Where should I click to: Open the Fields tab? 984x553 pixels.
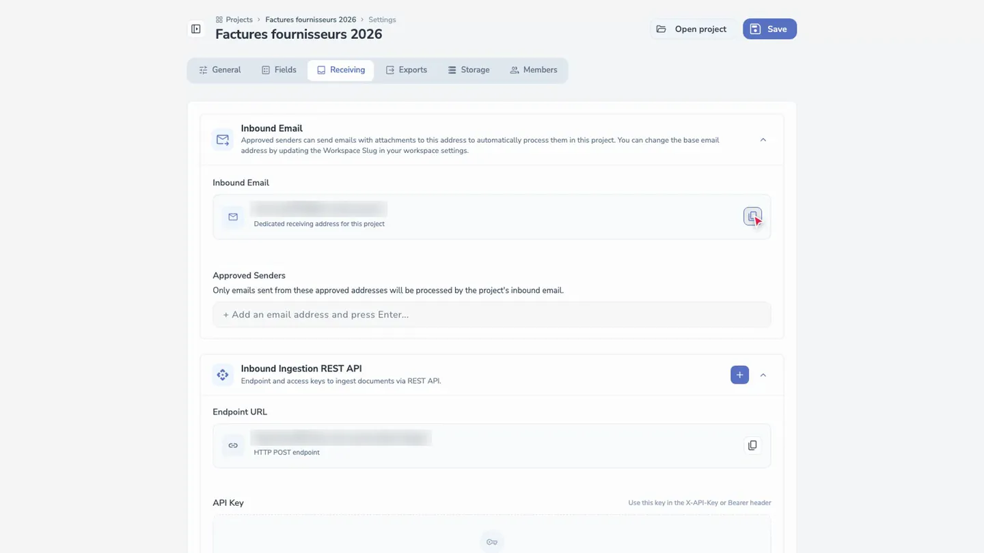pos(279,70)
